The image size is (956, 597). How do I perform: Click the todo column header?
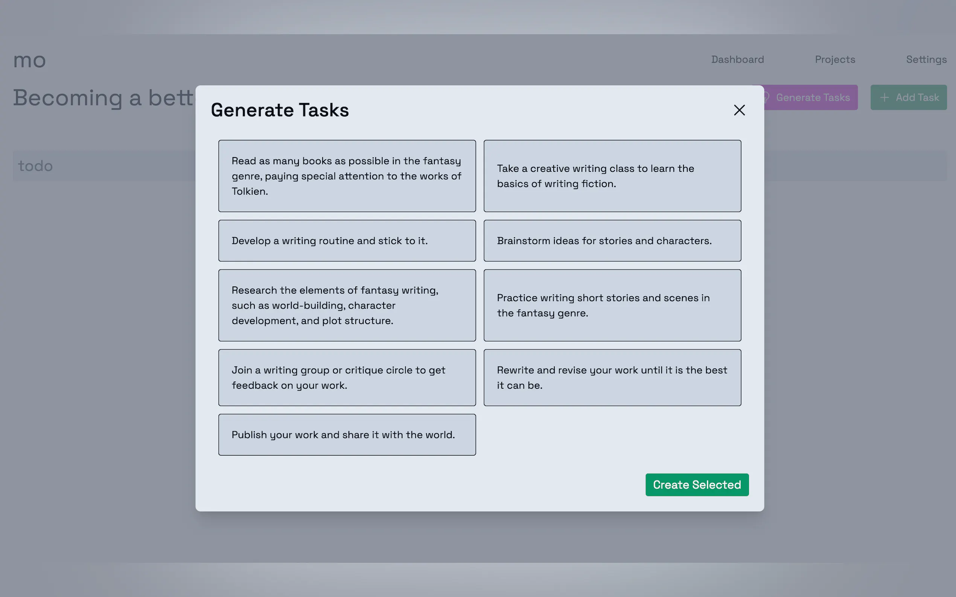[x=36, y=166]
